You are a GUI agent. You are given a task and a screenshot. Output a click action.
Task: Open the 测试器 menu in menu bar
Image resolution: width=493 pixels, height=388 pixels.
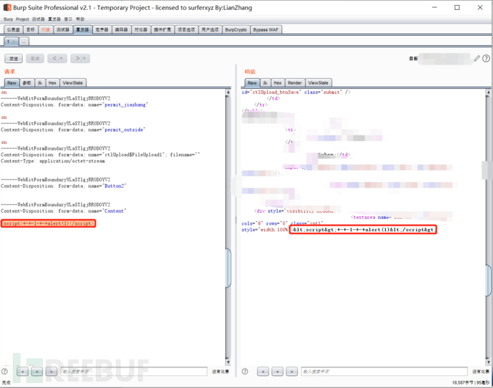[39, 19]
